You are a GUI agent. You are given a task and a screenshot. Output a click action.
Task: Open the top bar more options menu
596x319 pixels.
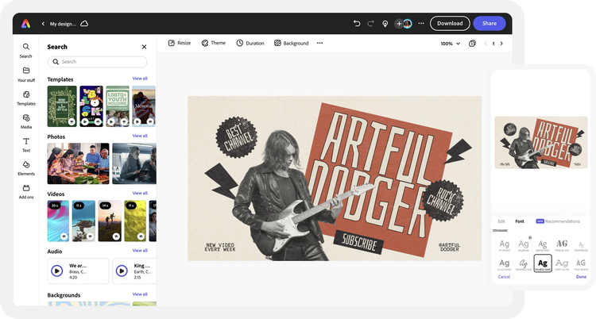(x=421, y=23)
